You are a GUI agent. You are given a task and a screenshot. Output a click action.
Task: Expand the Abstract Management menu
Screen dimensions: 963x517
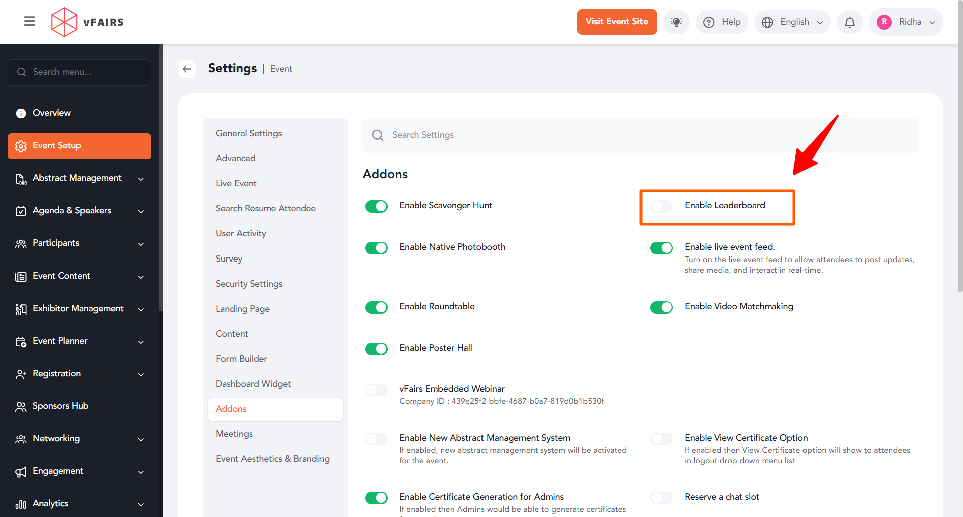(141, 179)
